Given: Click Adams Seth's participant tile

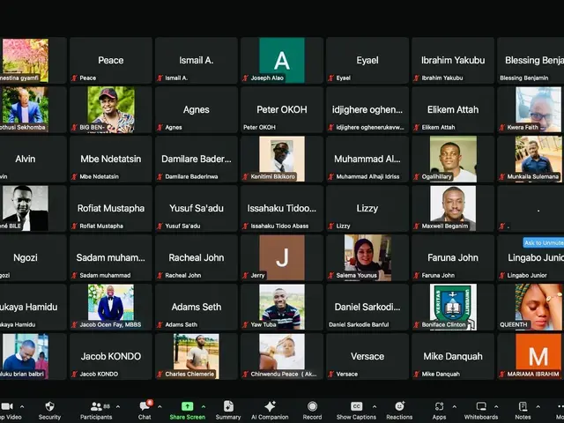Looking at the screenshot, I should (197, 307).
